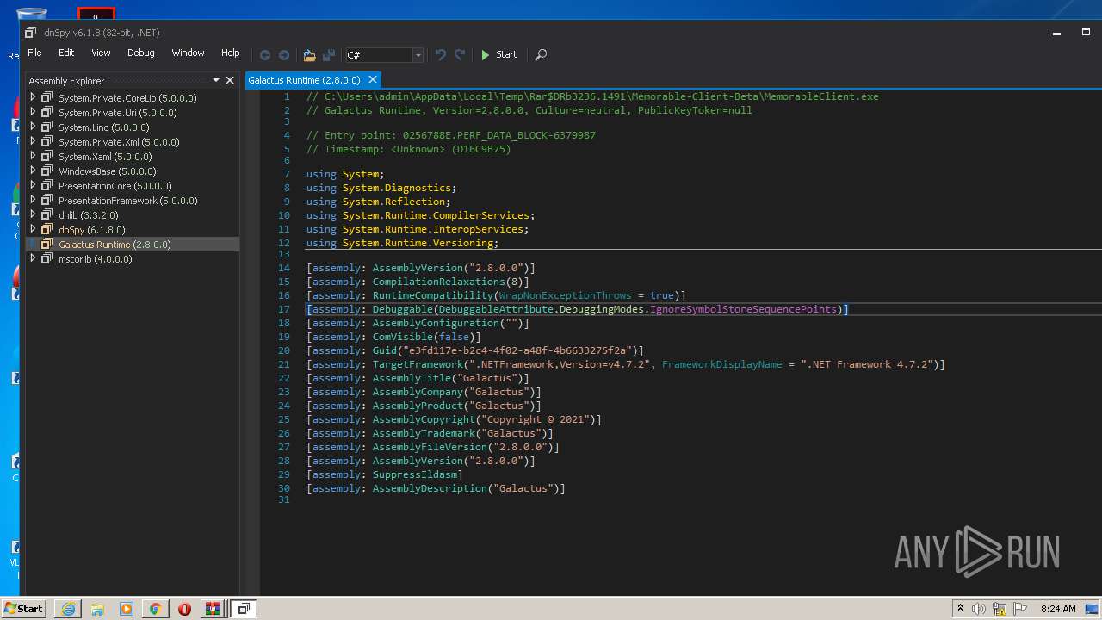Click the dnSpy (6.1.8.0) assembly icon
This screenshot has width=1102, height=620.
(x=47, y=229)
